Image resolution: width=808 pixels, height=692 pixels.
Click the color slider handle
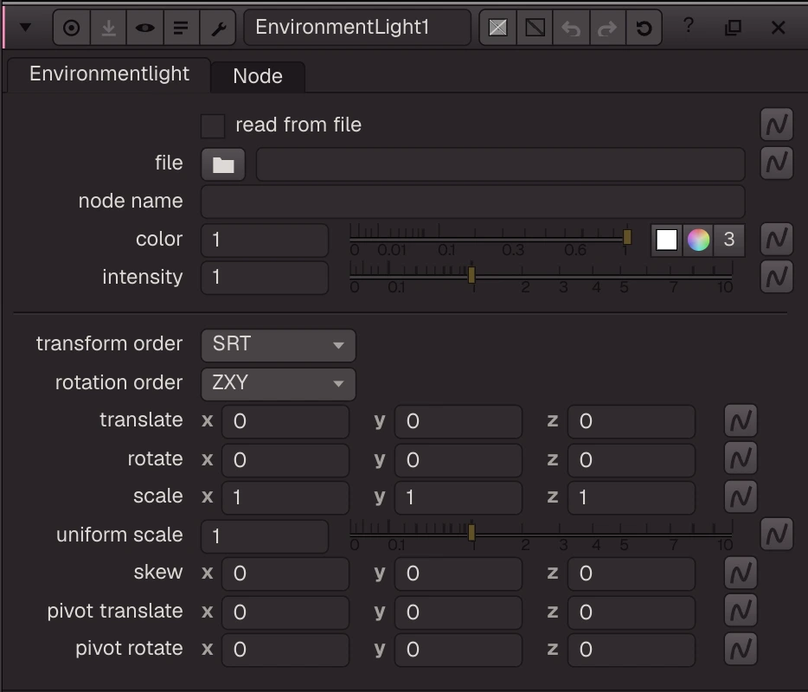tap(626, 237)
